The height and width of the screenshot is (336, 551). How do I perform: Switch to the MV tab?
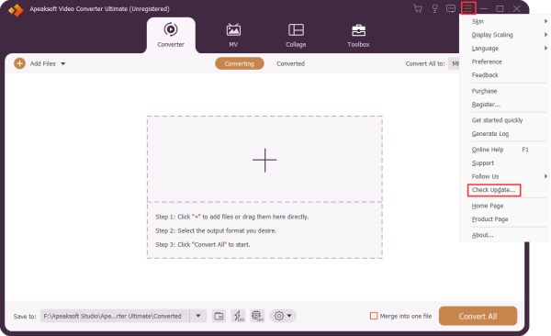(233, 36)
